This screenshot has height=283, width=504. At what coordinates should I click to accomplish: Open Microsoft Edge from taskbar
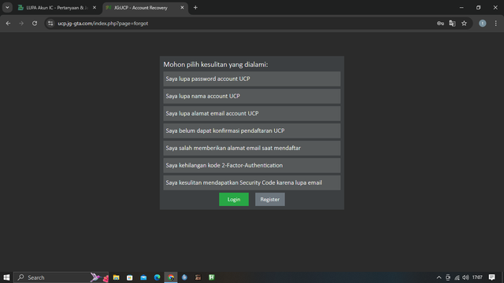tap(157, 277)
